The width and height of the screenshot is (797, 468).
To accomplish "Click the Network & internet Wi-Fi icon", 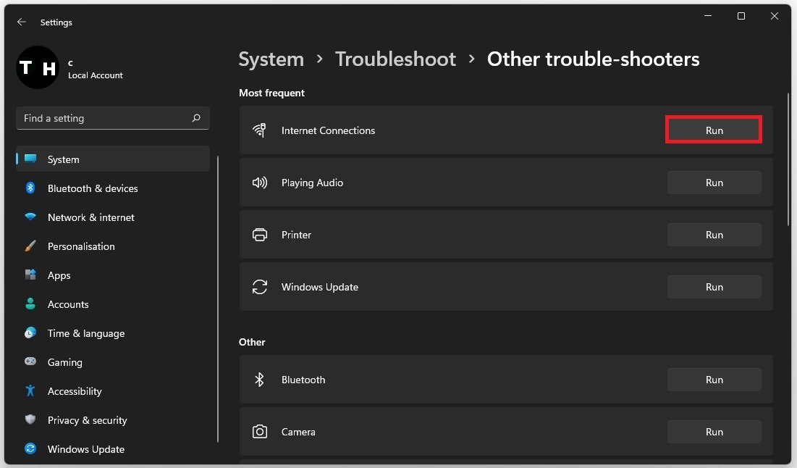I will 30,217.
